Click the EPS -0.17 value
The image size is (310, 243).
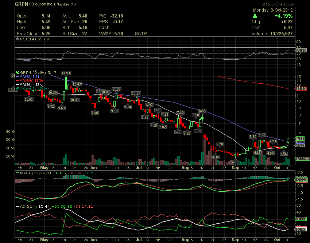[118, 22]
